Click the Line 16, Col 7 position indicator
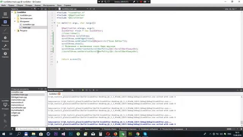The height and width of the screenshot is (137, 243). (x=230, y=9)
